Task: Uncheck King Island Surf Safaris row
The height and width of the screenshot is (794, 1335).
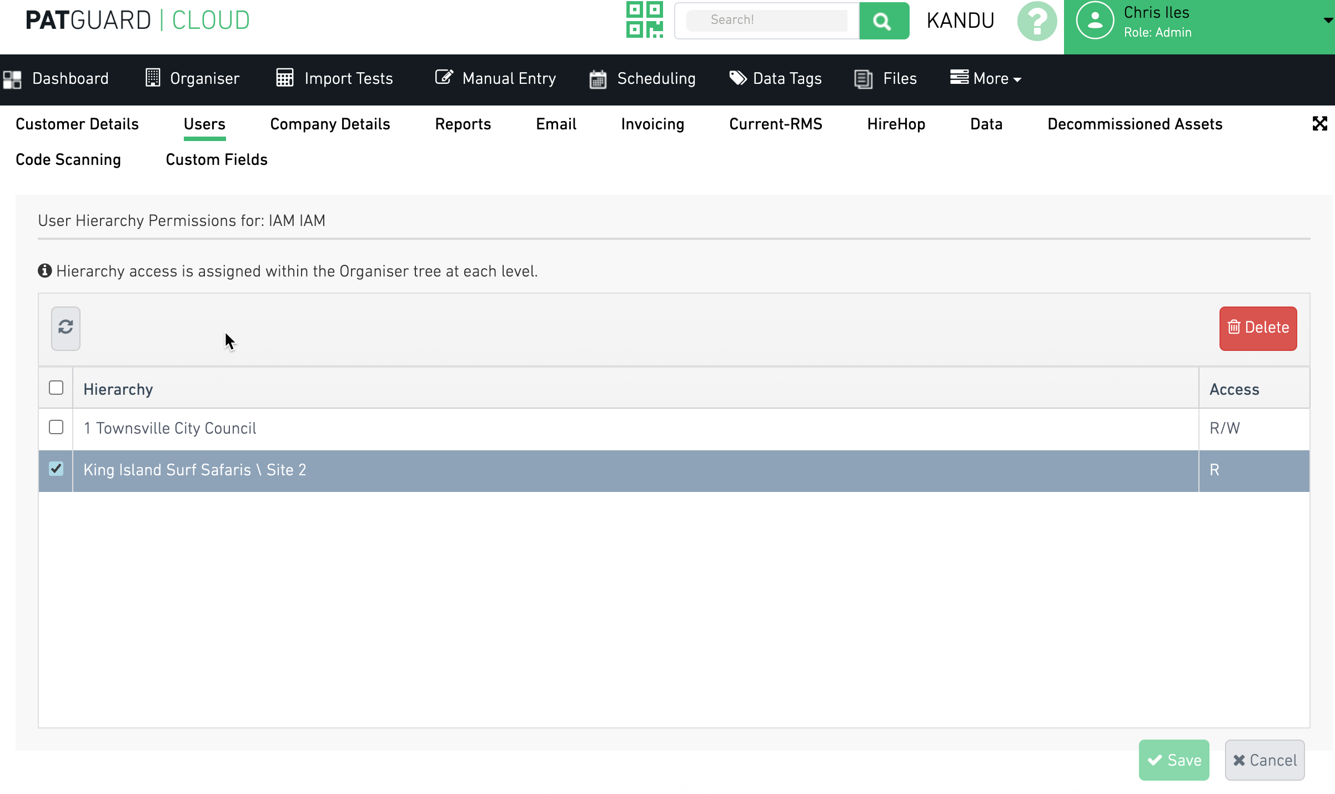Action: pos(56,469)
